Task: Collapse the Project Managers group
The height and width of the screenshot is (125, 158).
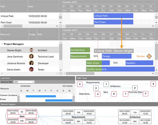Action: 2,44
